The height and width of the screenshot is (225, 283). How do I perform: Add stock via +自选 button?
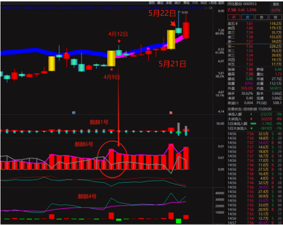(213, 3)
